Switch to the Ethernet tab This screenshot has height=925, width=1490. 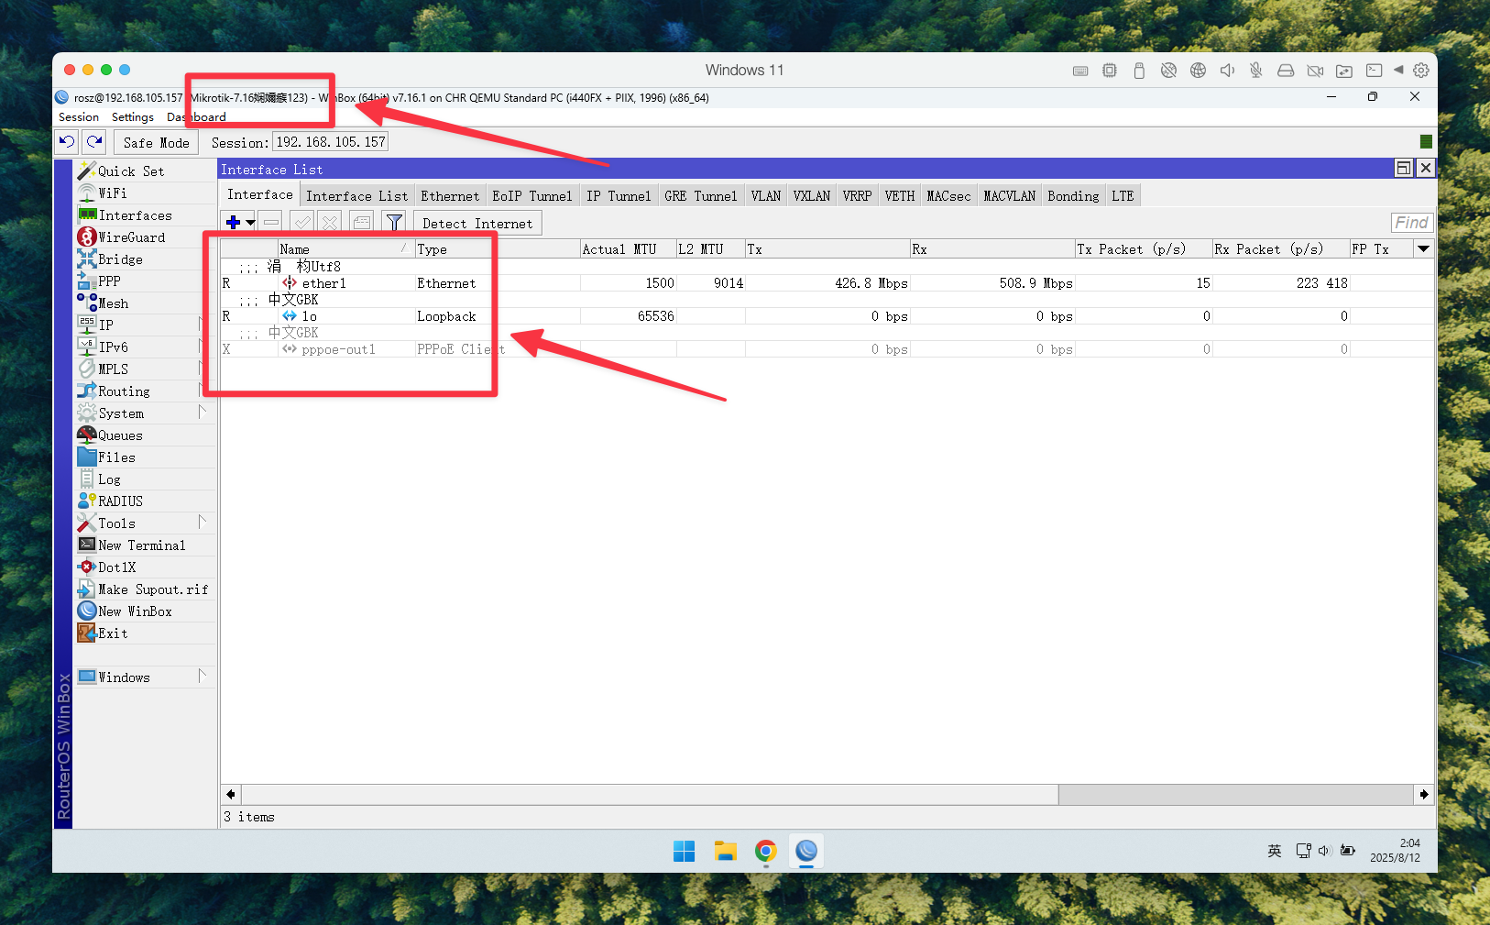(x=450, y=196)
